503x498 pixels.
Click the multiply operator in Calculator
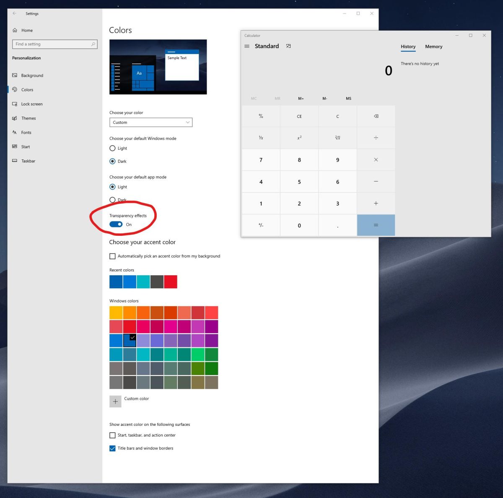coord(376,160)
